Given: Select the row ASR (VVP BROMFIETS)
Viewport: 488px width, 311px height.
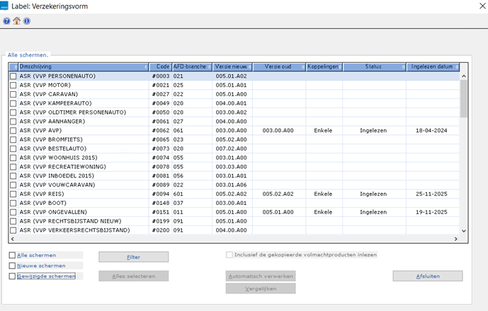Looking at the screenshot, I should click(x=234, y=139).
